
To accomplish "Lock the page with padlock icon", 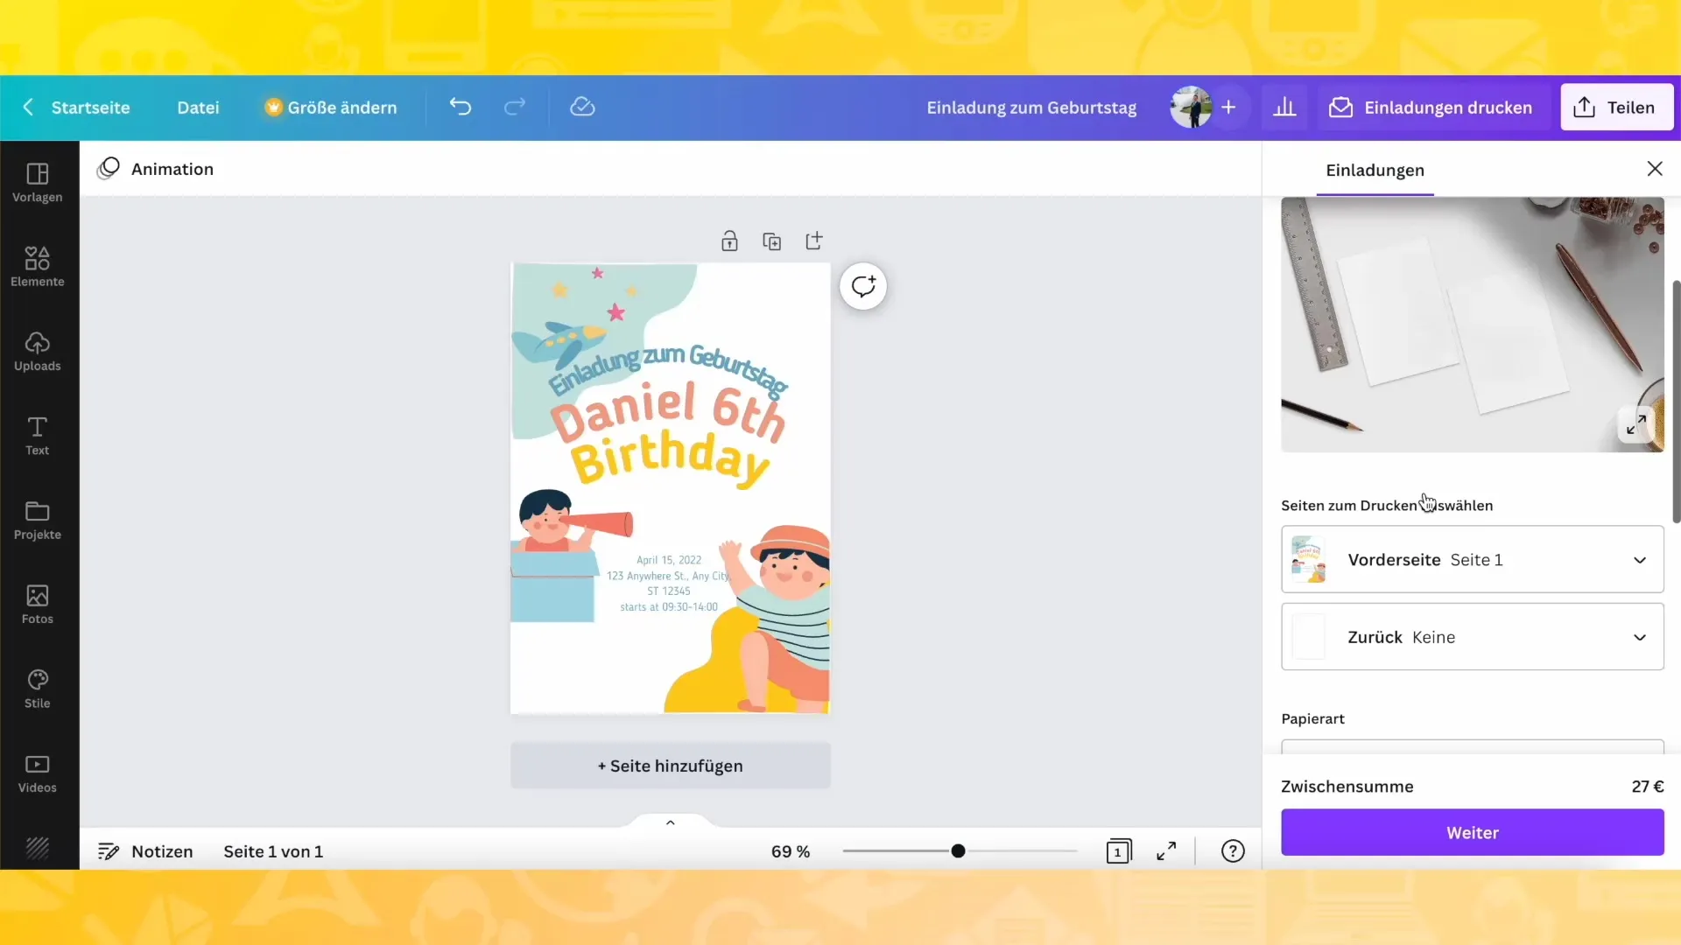I will pyautogui.click(x=729, y=241).
